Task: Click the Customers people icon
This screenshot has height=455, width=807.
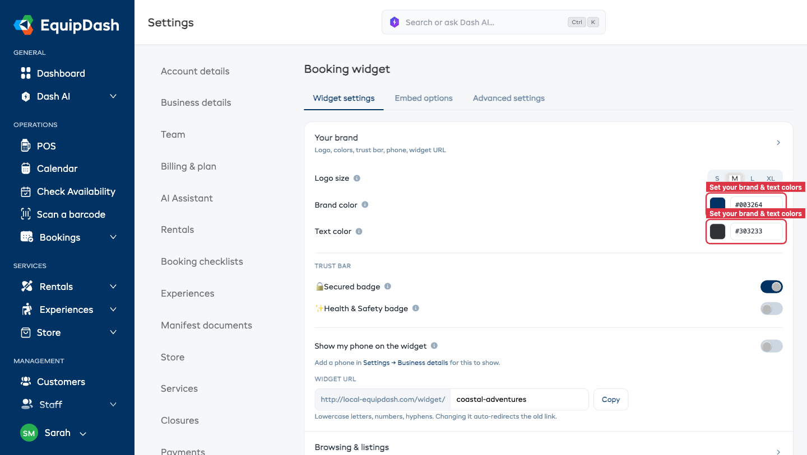Action: 25,382
